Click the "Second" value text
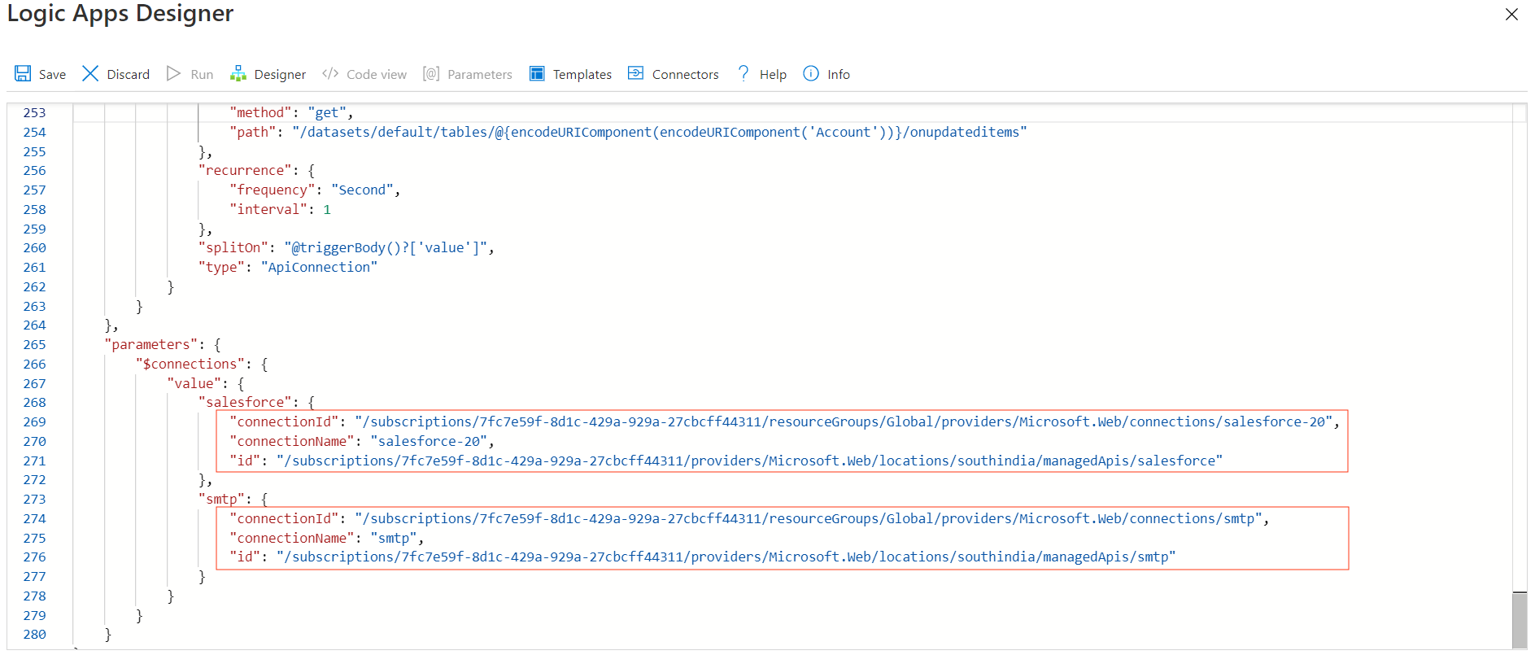The width and height of the screenshot is (1535, 655). (362, 190)
